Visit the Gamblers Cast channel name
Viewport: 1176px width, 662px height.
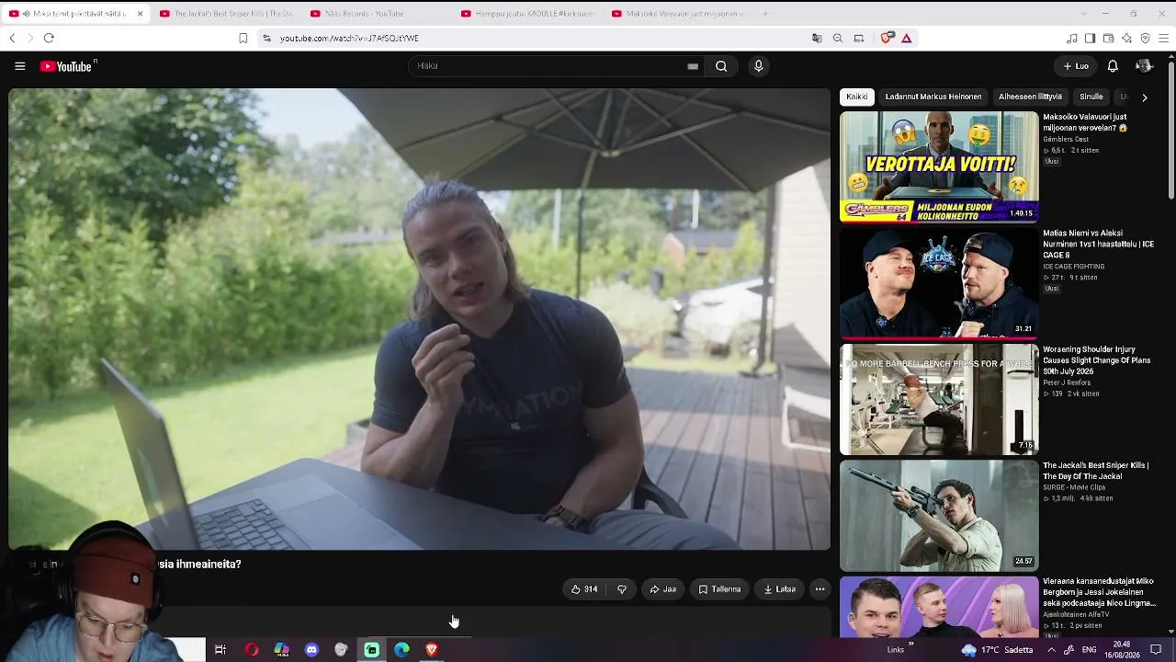click(x=1066, y=140)
